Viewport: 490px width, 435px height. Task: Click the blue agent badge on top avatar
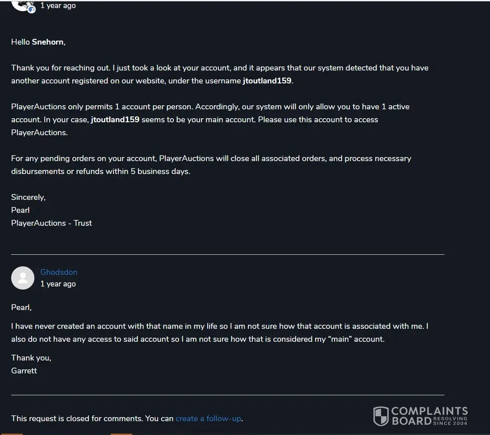click(x=32, y=9)
